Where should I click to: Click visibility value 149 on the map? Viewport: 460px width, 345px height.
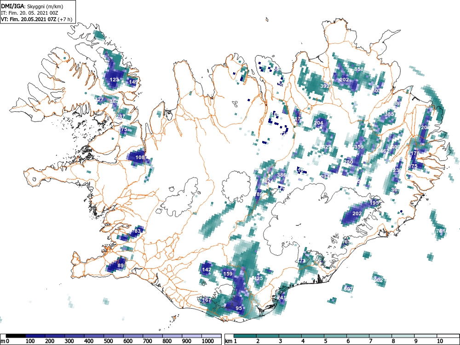[133, 82]
